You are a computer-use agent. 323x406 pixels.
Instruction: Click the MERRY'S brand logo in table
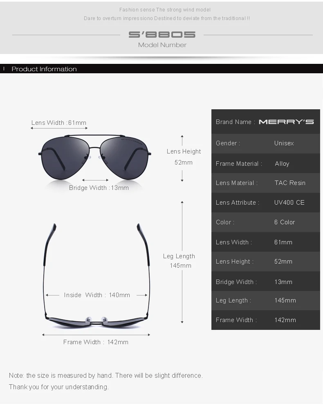pyautogui.click(x=286, y=122)
